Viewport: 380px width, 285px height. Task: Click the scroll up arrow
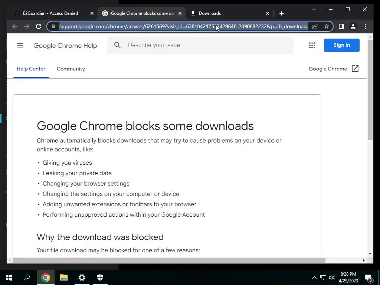coord(370,37)
